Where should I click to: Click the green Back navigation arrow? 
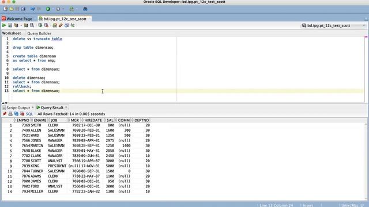pyautogui.click(x=48, y=9)
